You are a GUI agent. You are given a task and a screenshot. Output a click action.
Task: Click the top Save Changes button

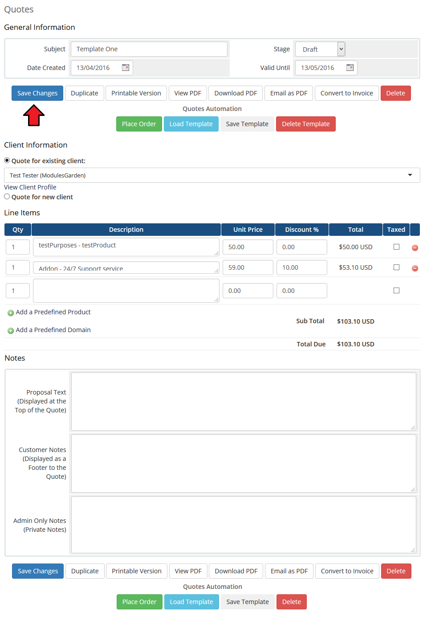37,93
